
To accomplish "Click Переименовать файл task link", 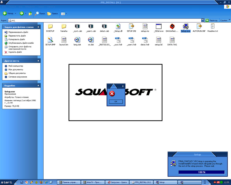I will (x=18, y=32).
